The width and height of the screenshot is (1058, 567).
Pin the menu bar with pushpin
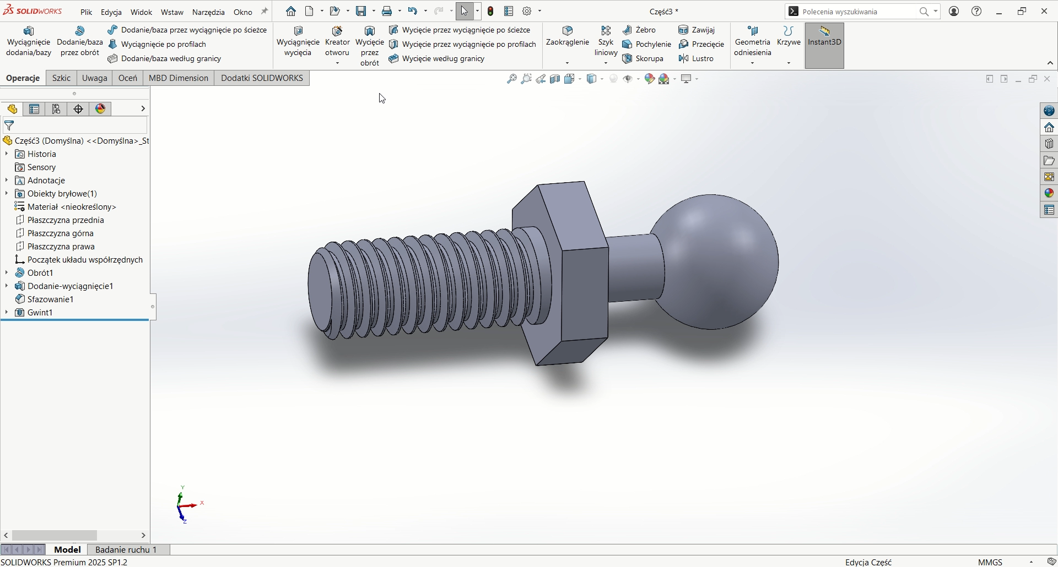264,12
